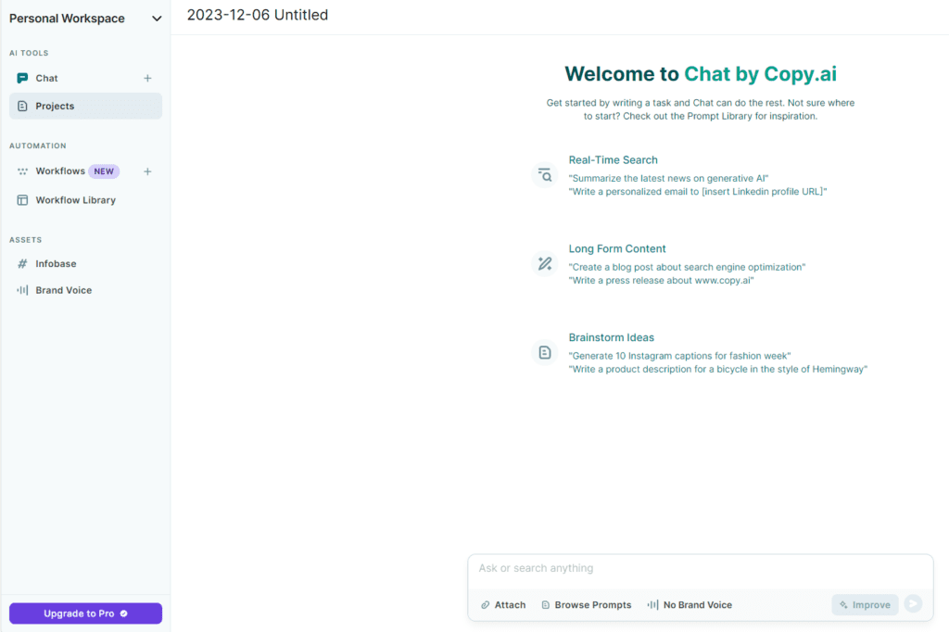Click the Real-Time Search magnifier icon
This screenshot has width=949, height=632.
pos(545,174)
